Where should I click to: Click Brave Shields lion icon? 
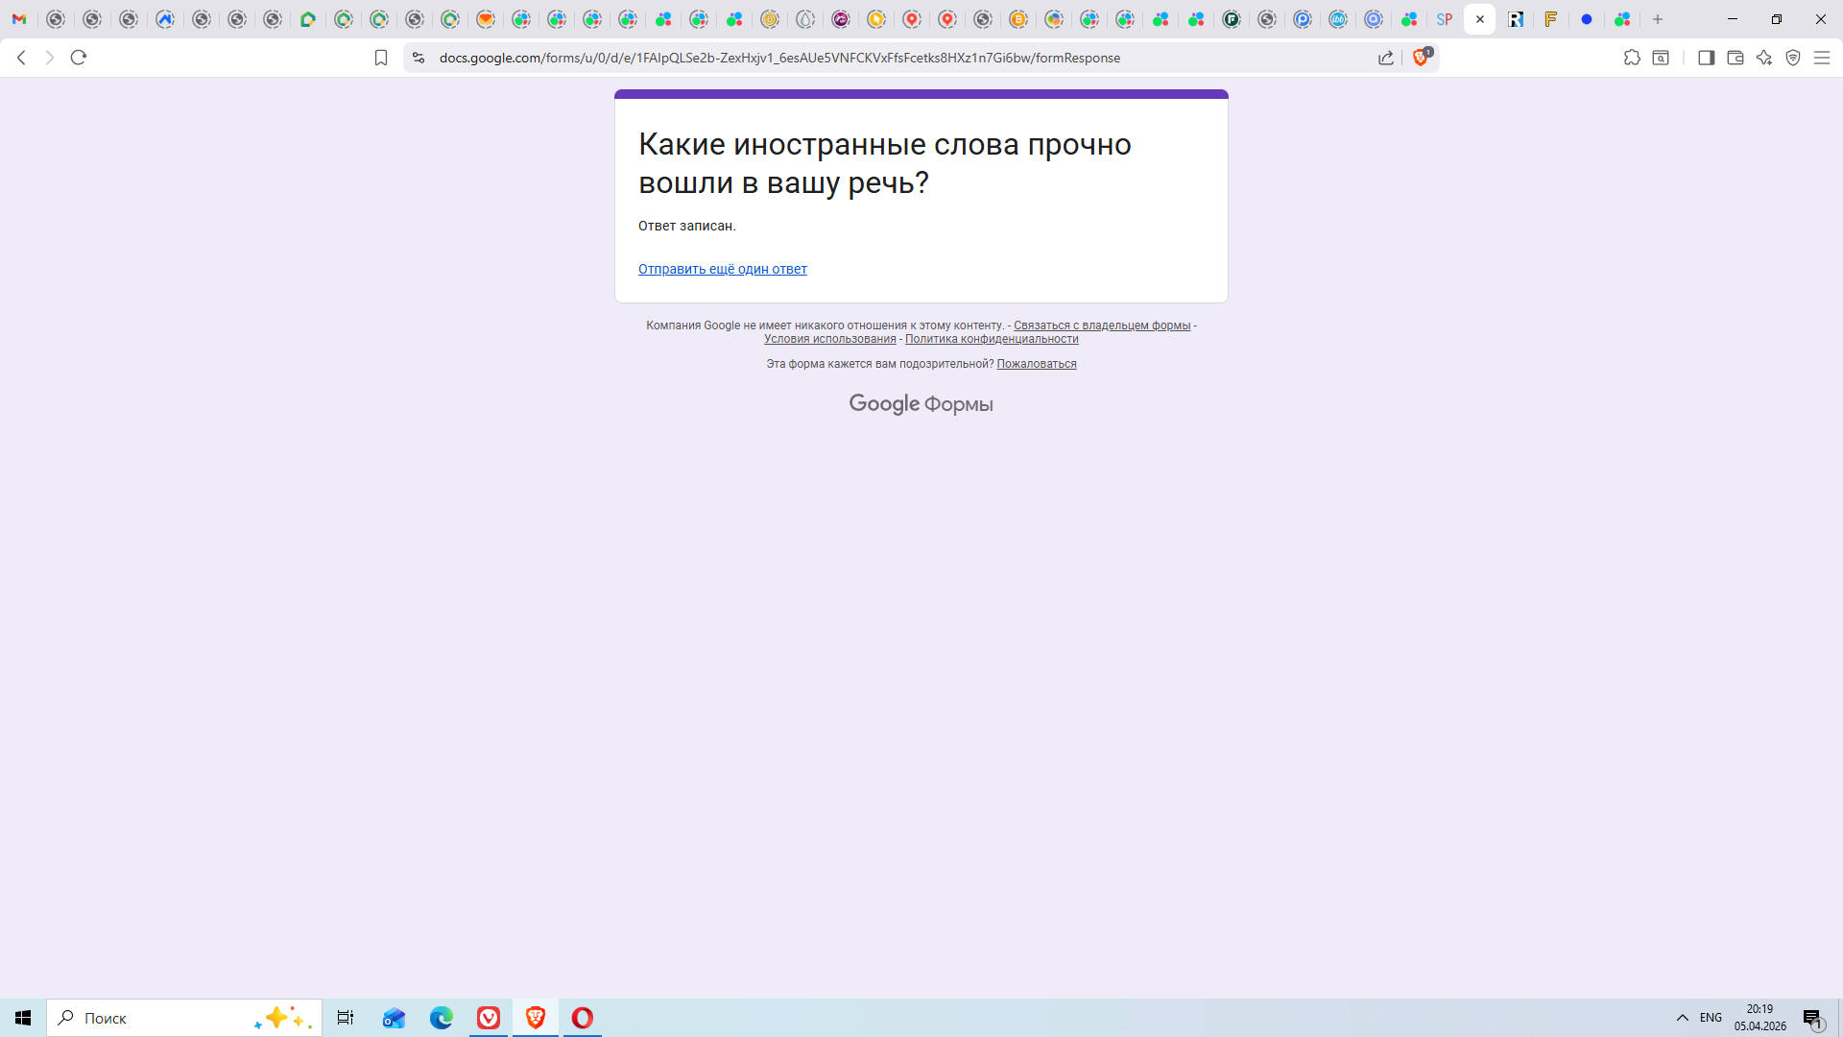point(1421,58)
